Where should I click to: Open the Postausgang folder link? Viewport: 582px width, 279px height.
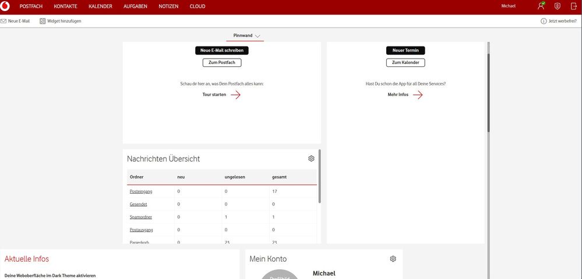coord(141,230)
